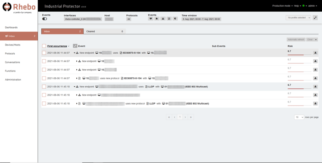The width and height of the screenshot is (322, 163).
Task: Collapse the IEC60870-5-104 New endpoint event
Action: [75, 53]
